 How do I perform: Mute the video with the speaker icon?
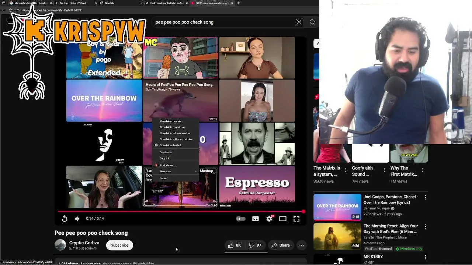coord(77,219)
